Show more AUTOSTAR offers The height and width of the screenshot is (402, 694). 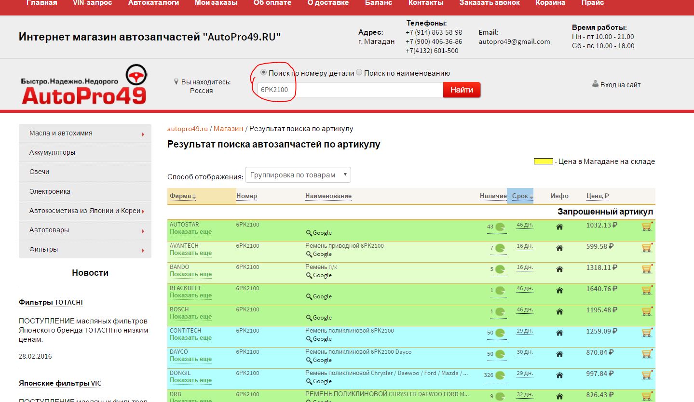[x=191, y=232]
